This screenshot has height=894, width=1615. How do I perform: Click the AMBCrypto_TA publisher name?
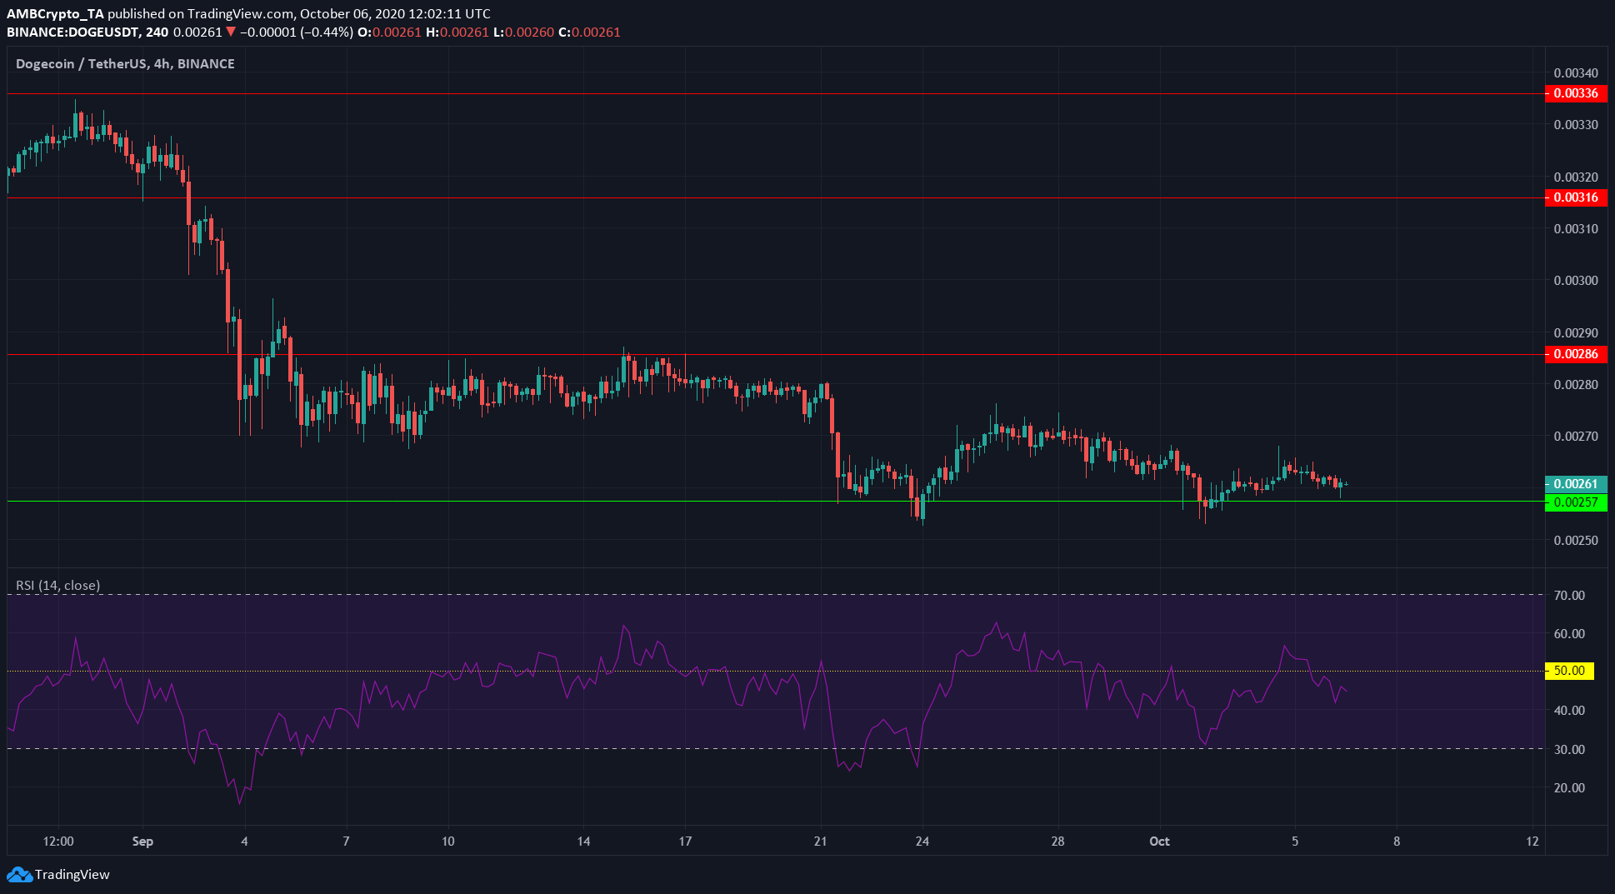[x=55, y=14]
